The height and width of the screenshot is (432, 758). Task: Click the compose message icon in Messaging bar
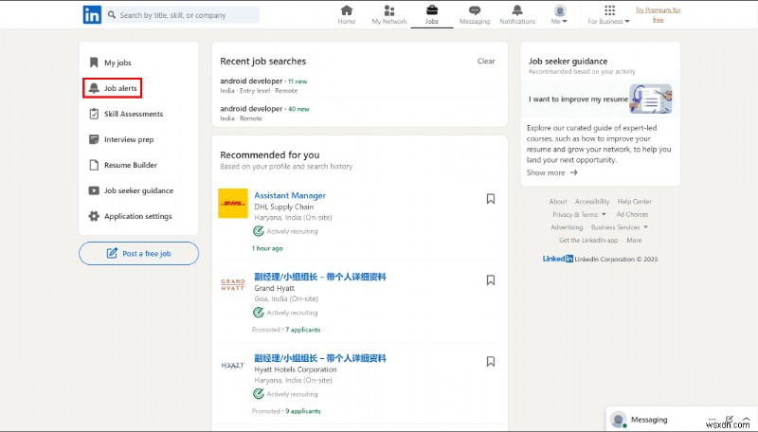[x=729, y=419]
